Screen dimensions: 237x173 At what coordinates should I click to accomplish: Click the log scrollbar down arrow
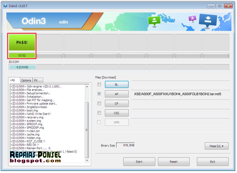(87, 160)
